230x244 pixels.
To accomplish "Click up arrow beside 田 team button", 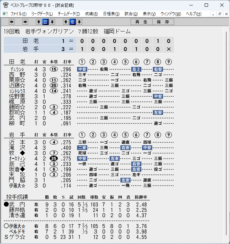I will (39, 22).
